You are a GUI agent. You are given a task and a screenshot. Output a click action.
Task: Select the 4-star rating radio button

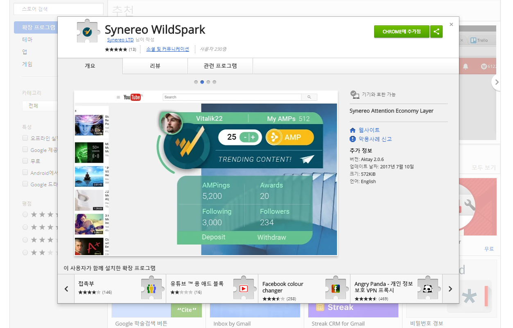(x=25, y=227)
